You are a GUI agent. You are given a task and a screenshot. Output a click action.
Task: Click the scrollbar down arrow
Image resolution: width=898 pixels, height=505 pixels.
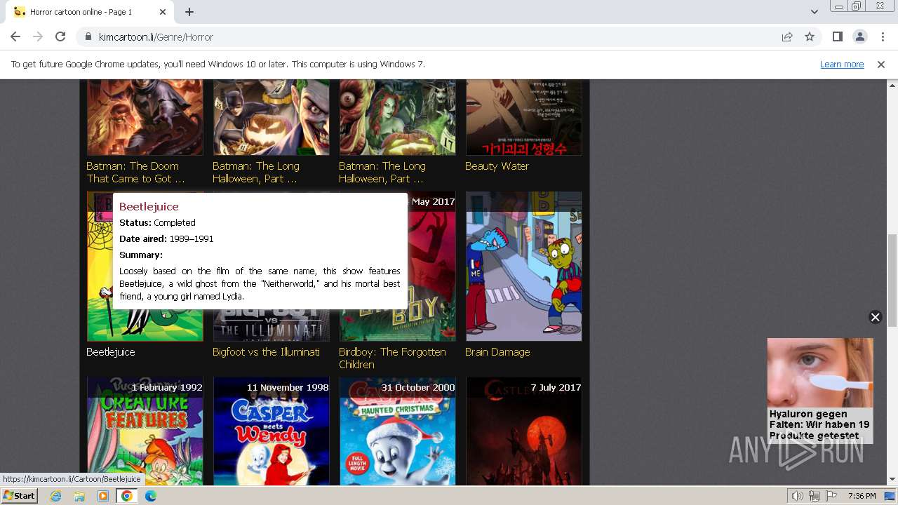coord(892,480)
